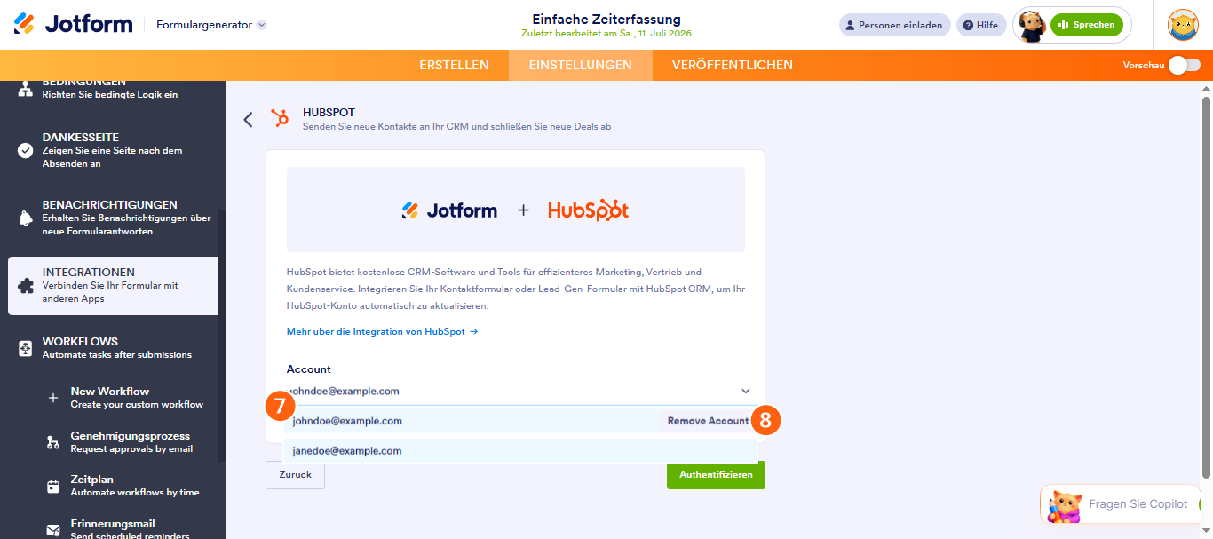Click the Jotform logo
This screenshot has width=1213, height=539.
click(x=73, y=24)
